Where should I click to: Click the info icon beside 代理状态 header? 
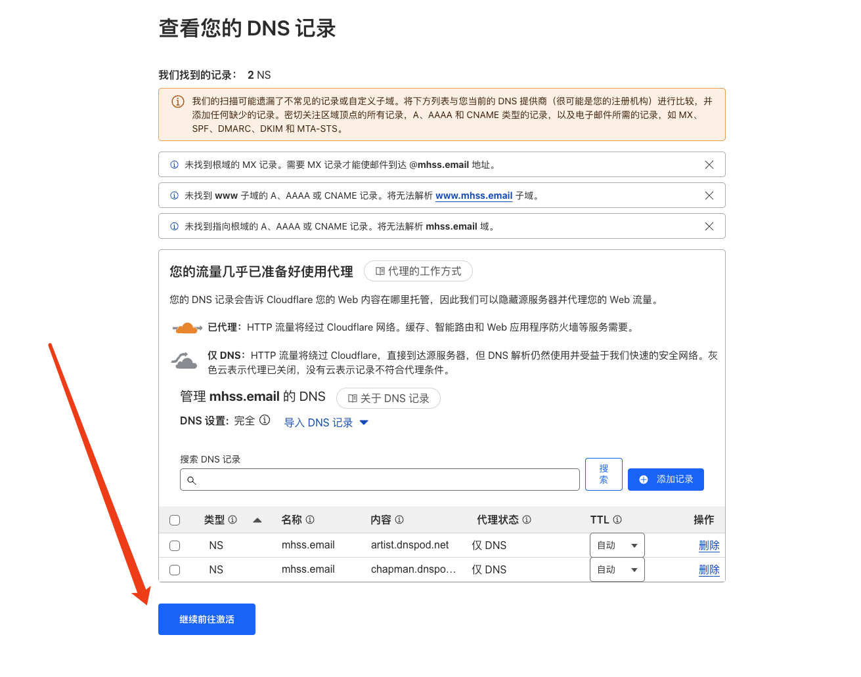[527, 520]
